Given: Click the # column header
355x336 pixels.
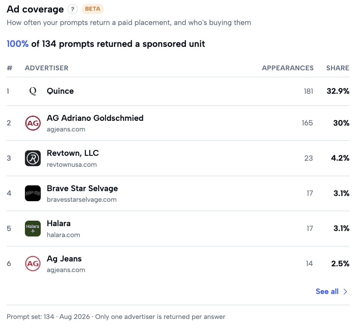Looking at the screenshot, I should pos(9,68).
